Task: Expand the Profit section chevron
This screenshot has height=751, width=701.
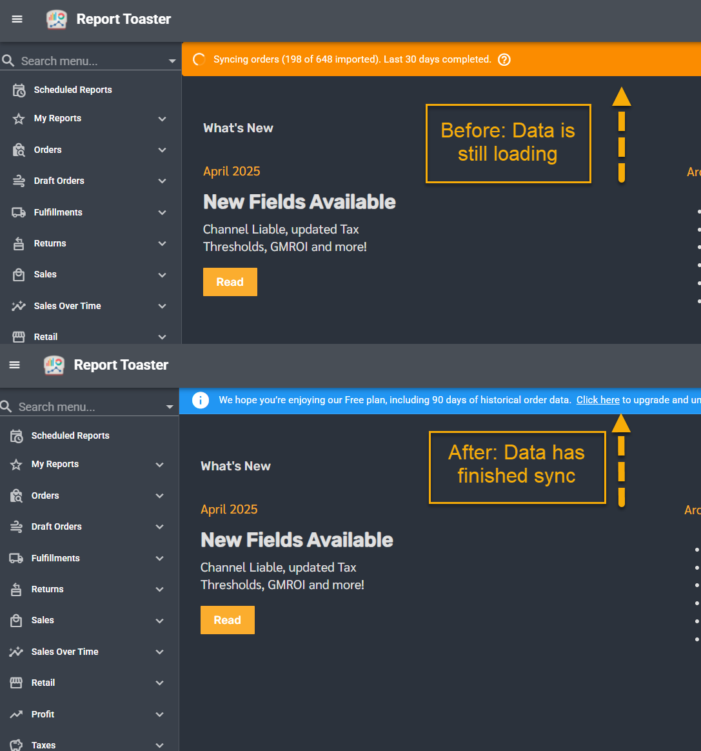Action: click(160, 714)
